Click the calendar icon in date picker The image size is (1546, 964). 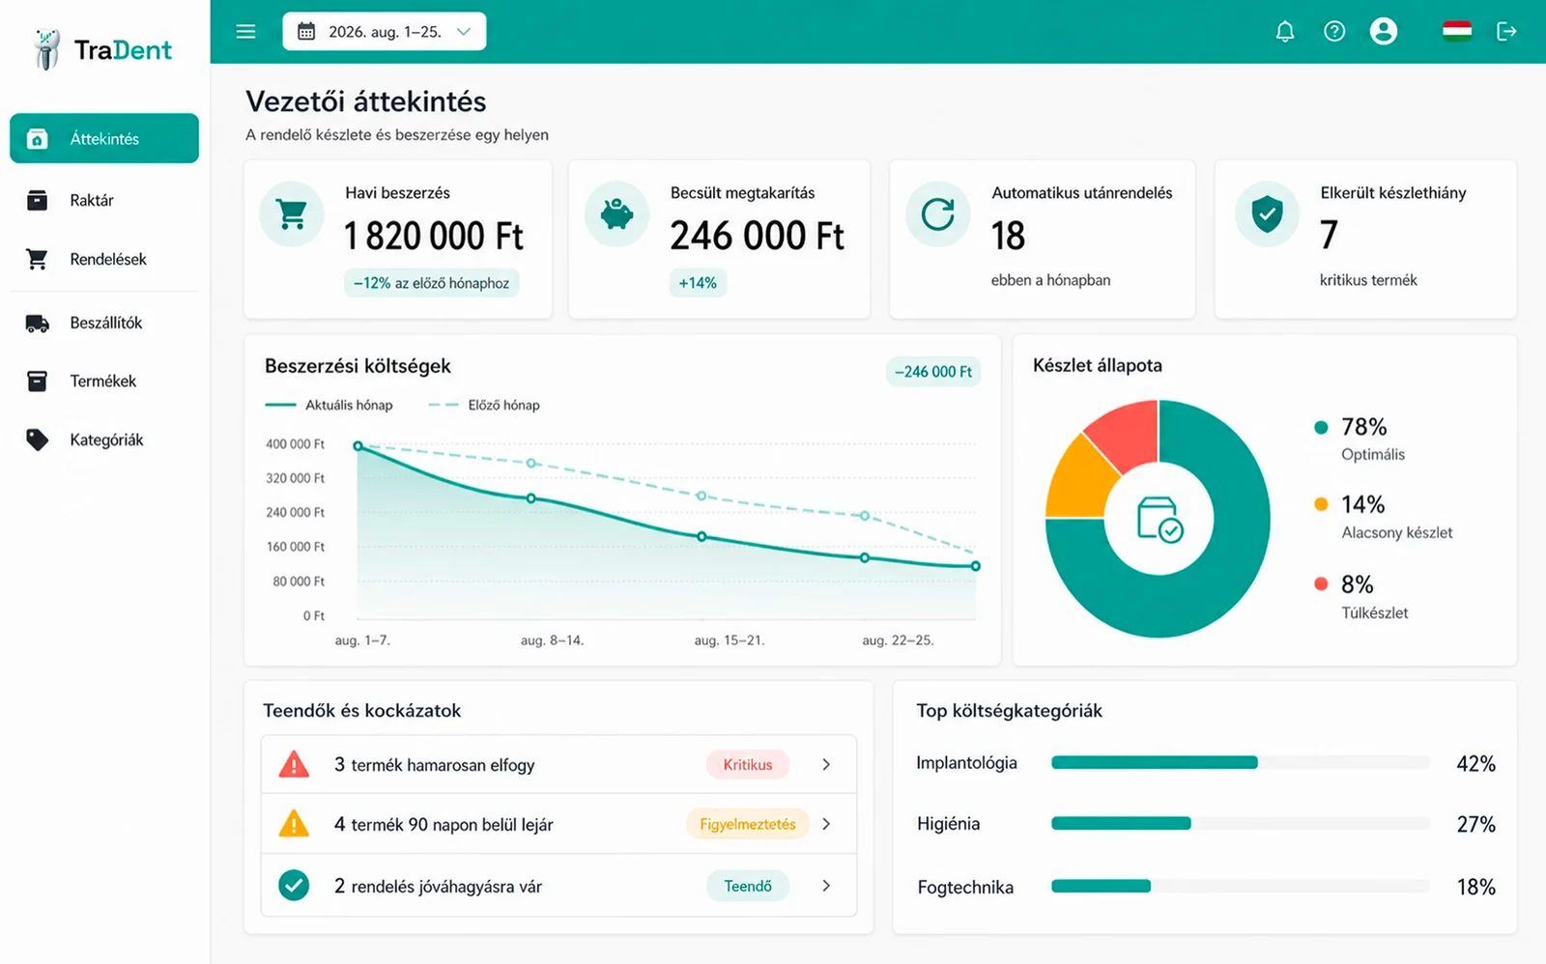[306, 32]
